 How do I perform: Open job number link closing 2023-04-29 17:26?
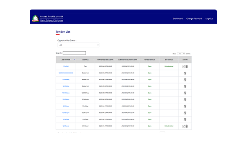(x=66, y=126)
